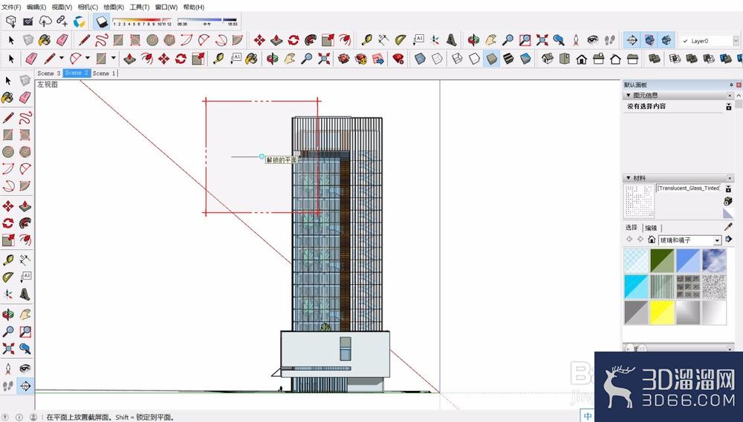Screen dimensions: 743x422
Task: Select the Scale tool in the top toolbar
Action: 328,40
